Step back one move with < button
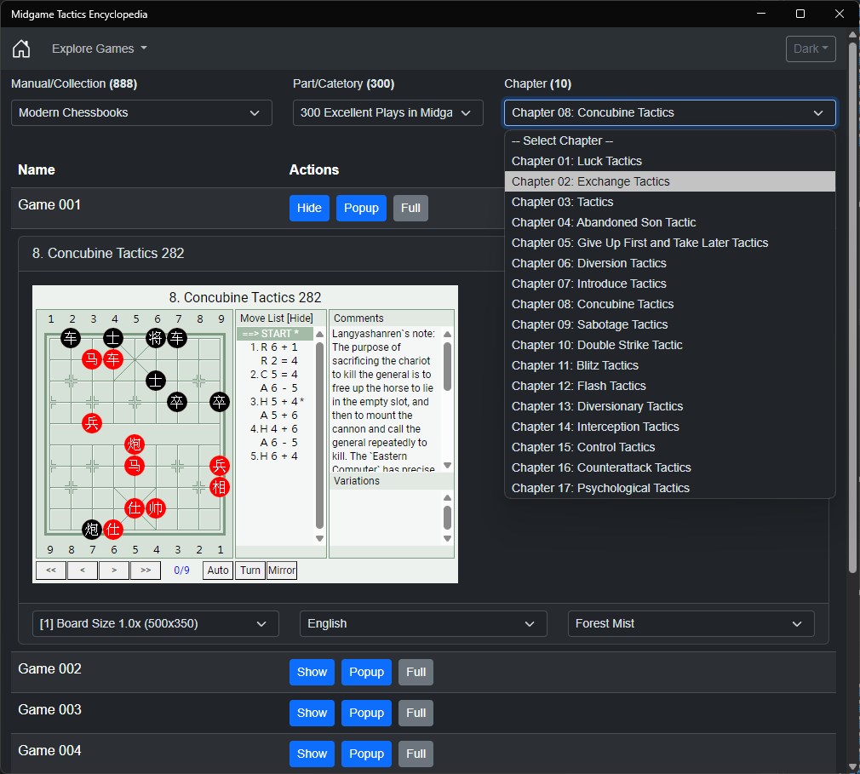Image resolution: width=860 pixels, height=774 pixels. coord(83,570)
